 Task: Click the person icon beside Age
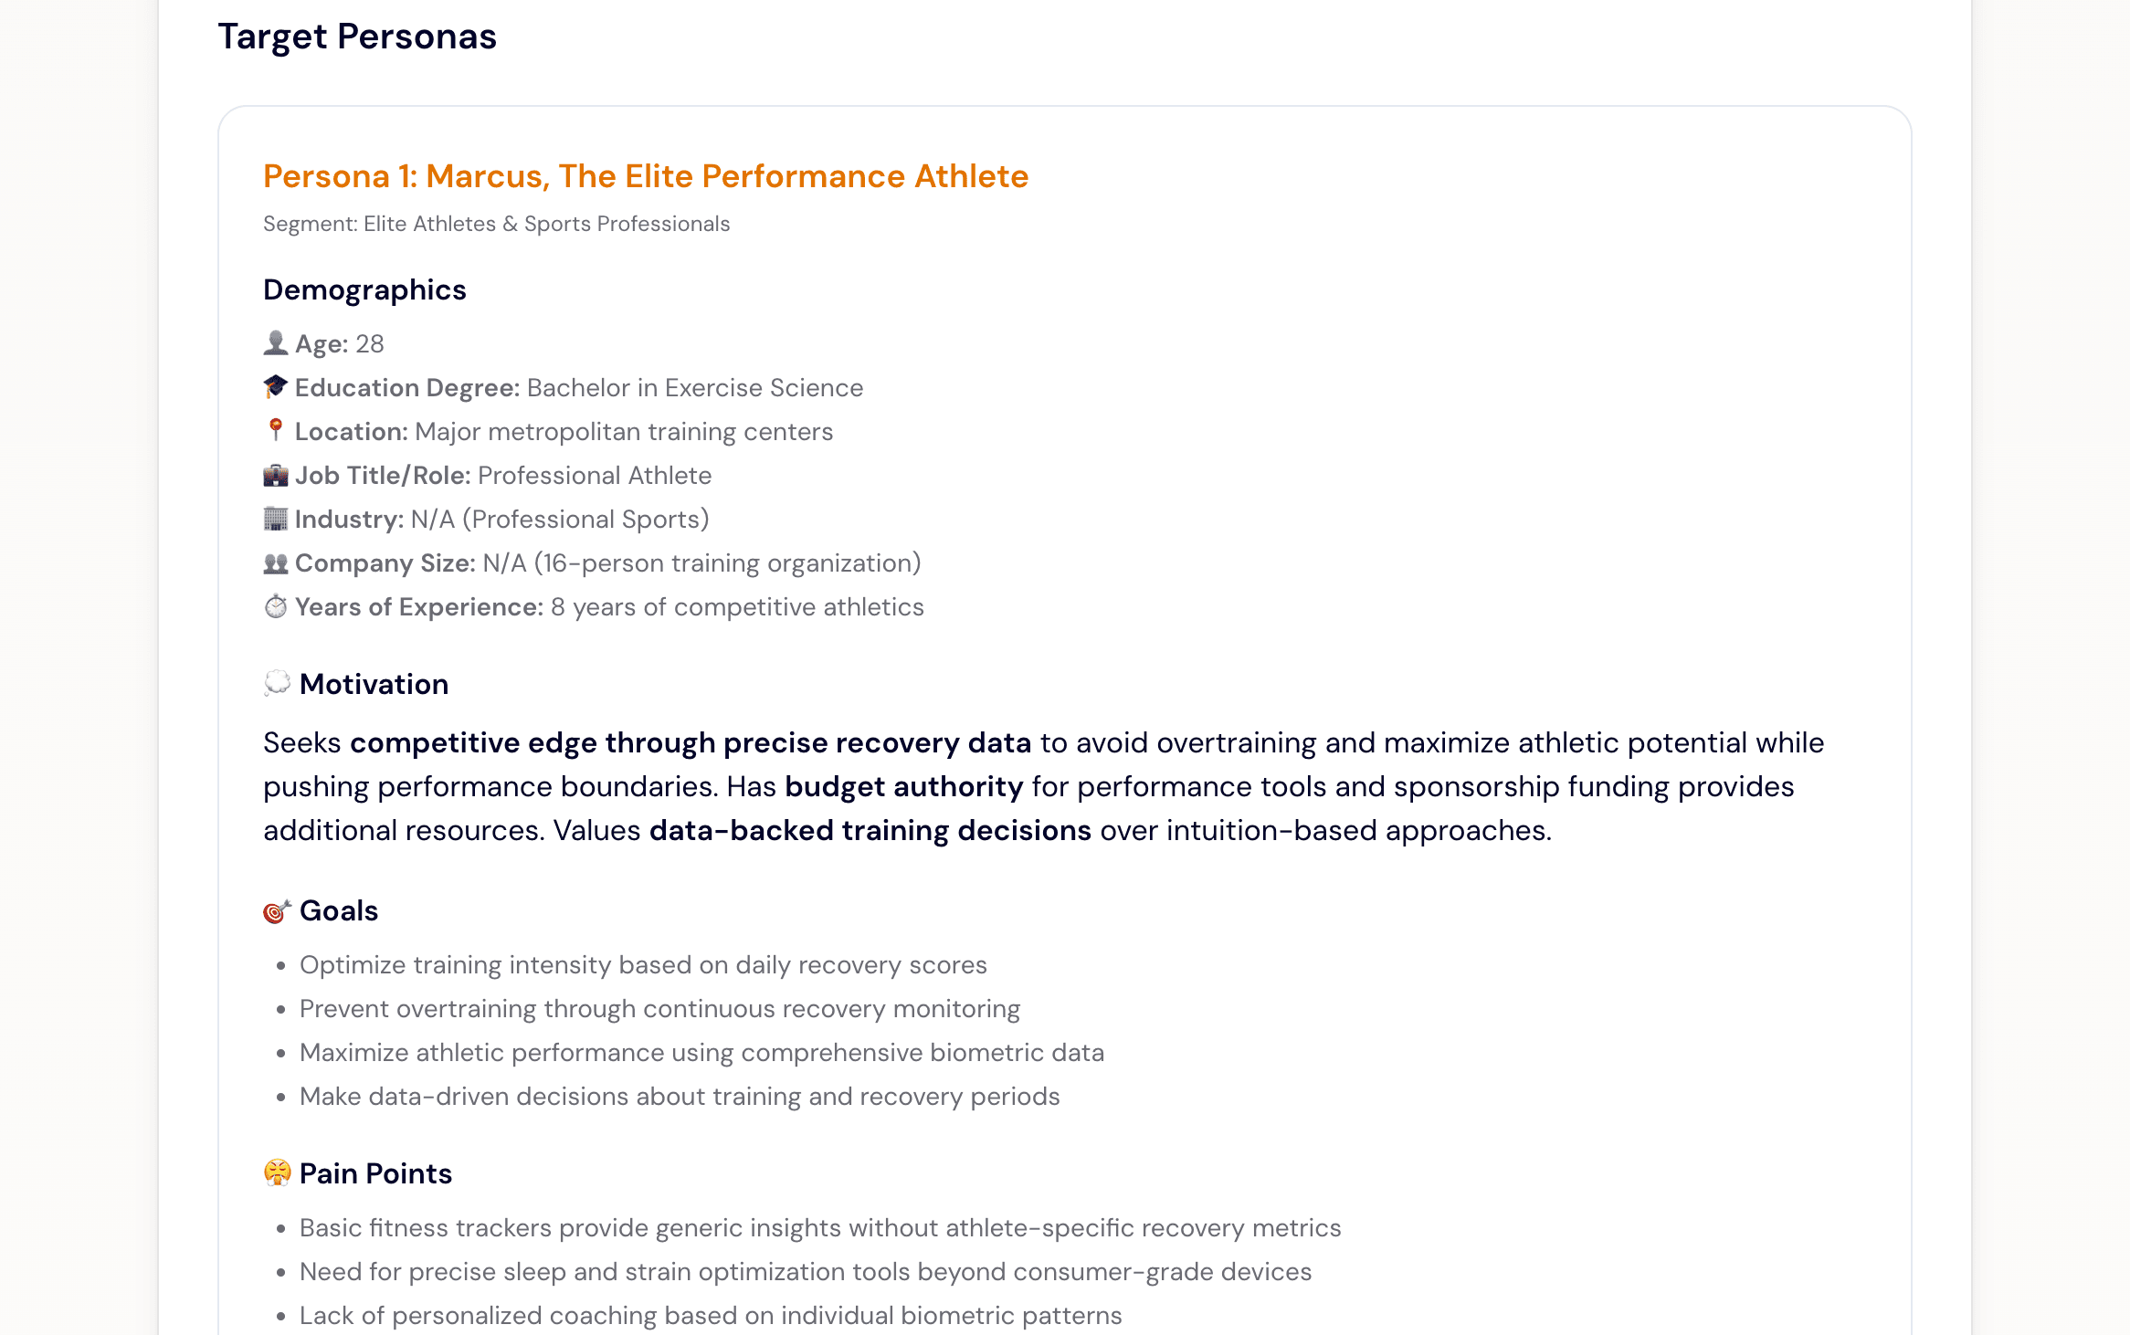275,343
